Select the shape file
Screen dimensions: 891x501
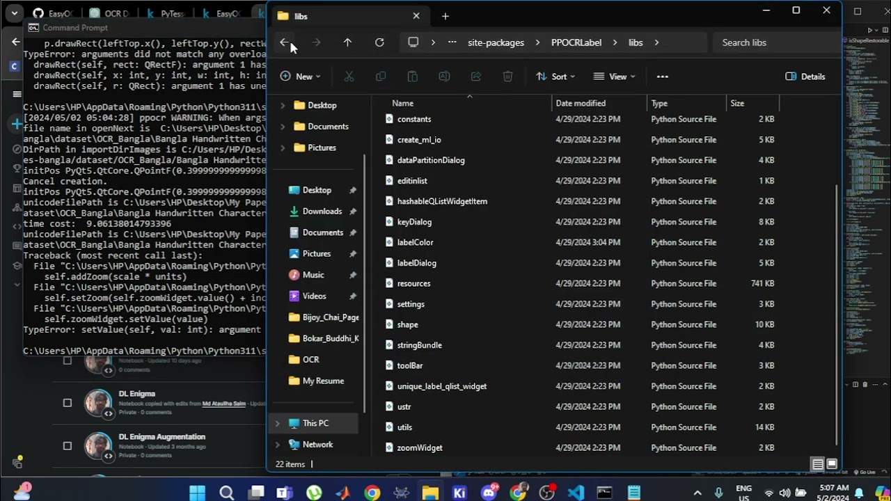point(407,324)
